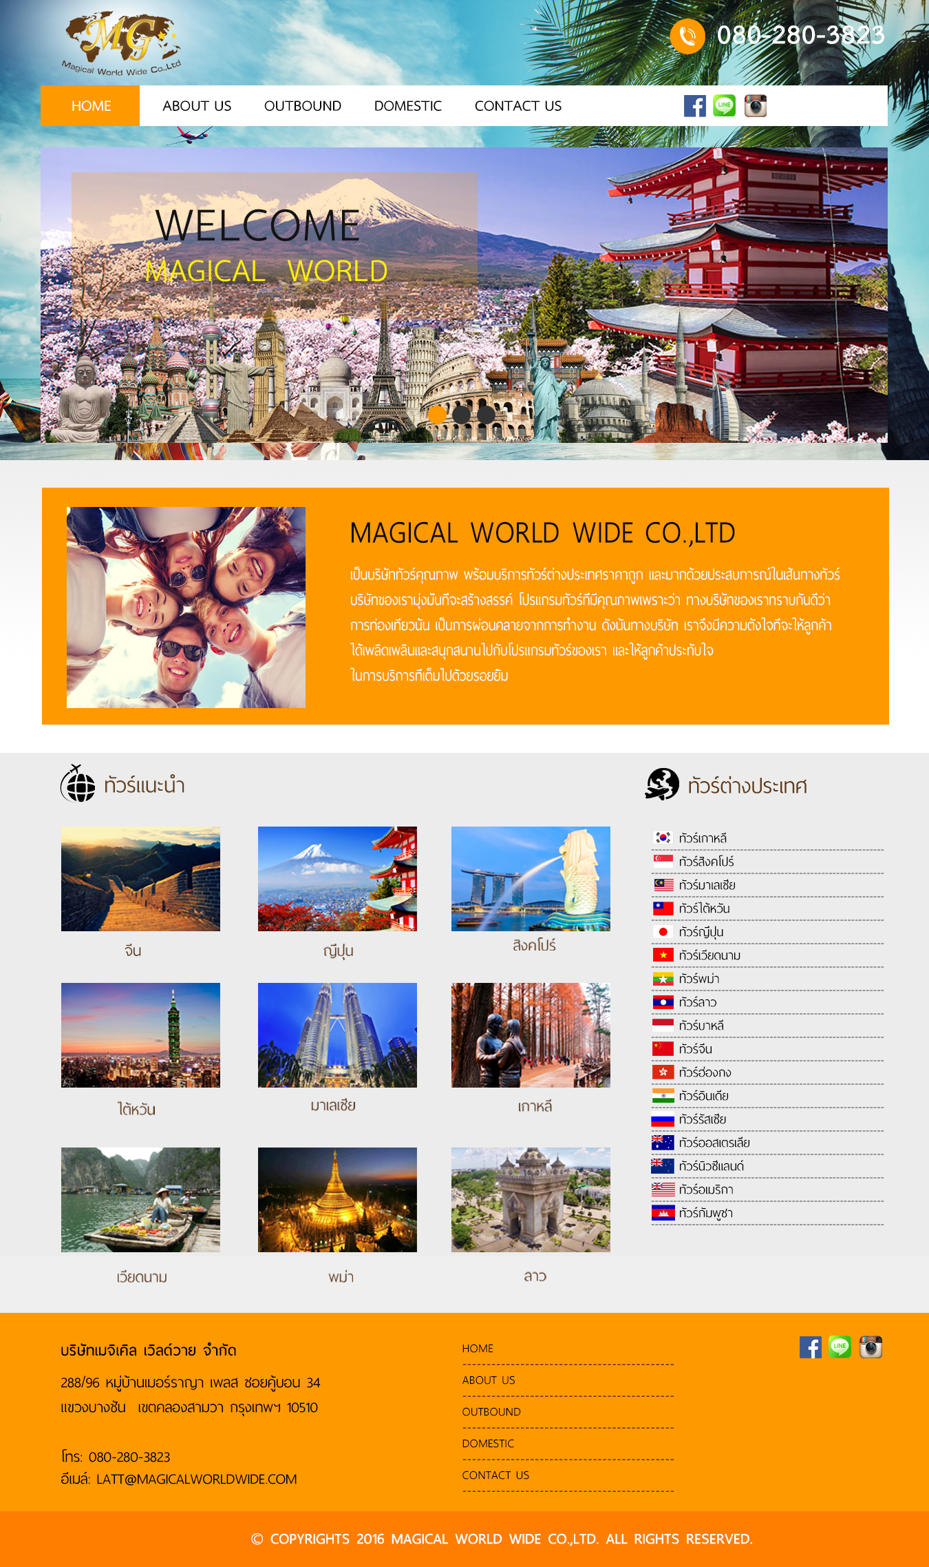Open Instagram icon in navigation bar
Image resolution: width=929 pixels, height=1567 pixels.
click(x=756, y=106)
